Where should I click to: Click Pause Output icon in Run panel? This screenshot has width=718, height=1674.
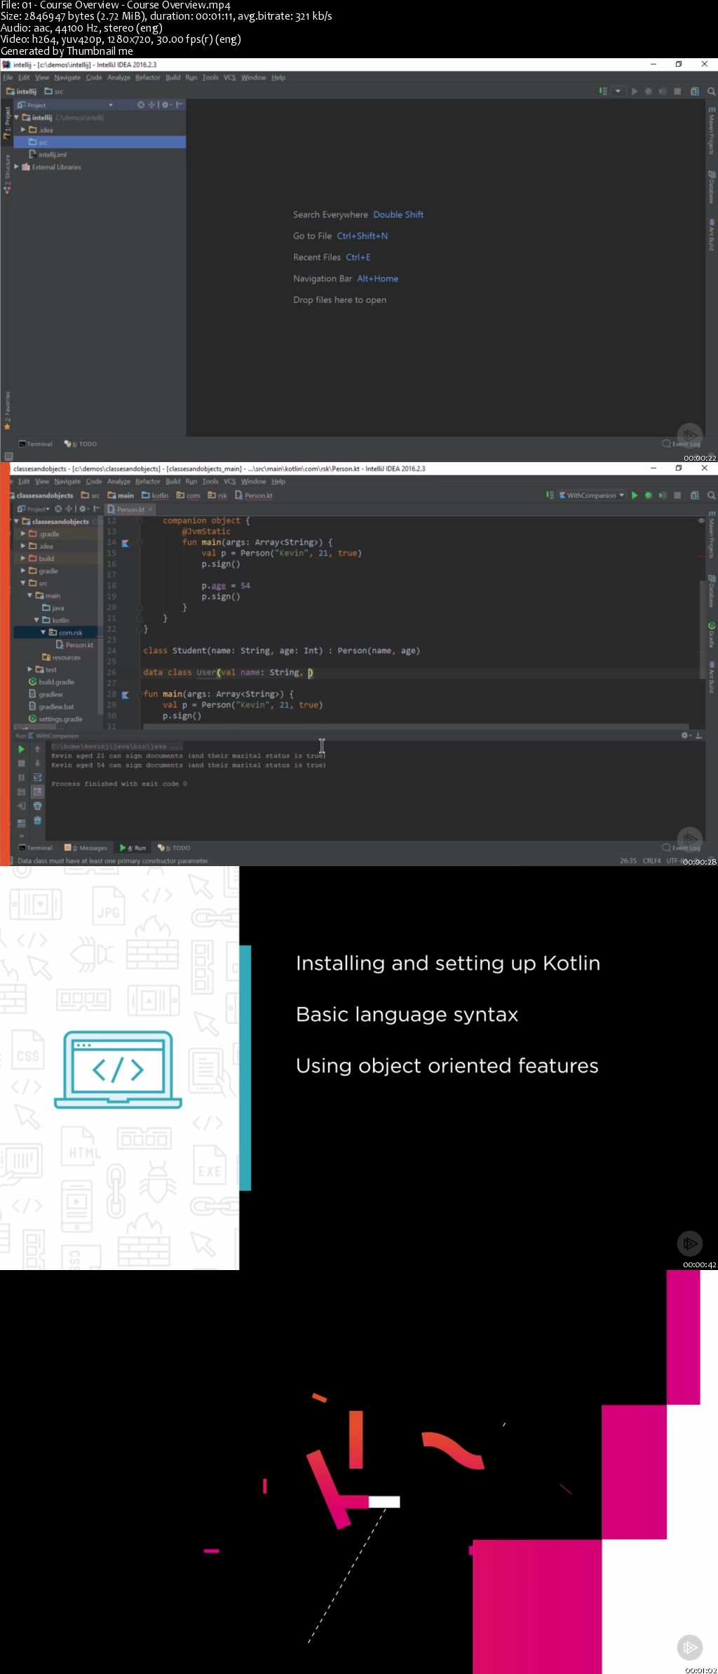[21, 778]
